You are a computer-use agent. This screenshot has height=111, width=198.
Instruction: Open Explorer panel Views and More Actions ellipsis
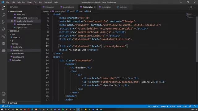coord(37,7)
